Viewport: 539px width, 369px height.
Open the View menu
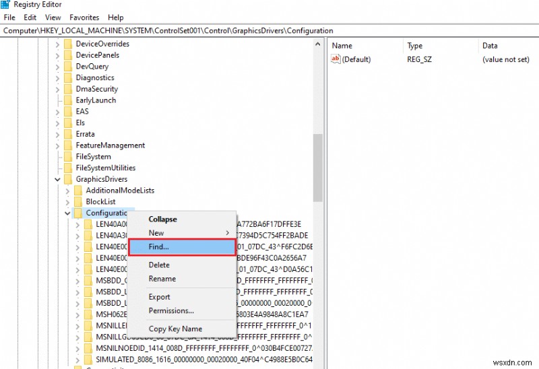tap(53, 18)
